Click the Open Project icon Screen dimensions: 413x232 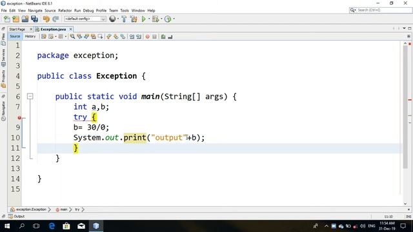pos(25,19)
